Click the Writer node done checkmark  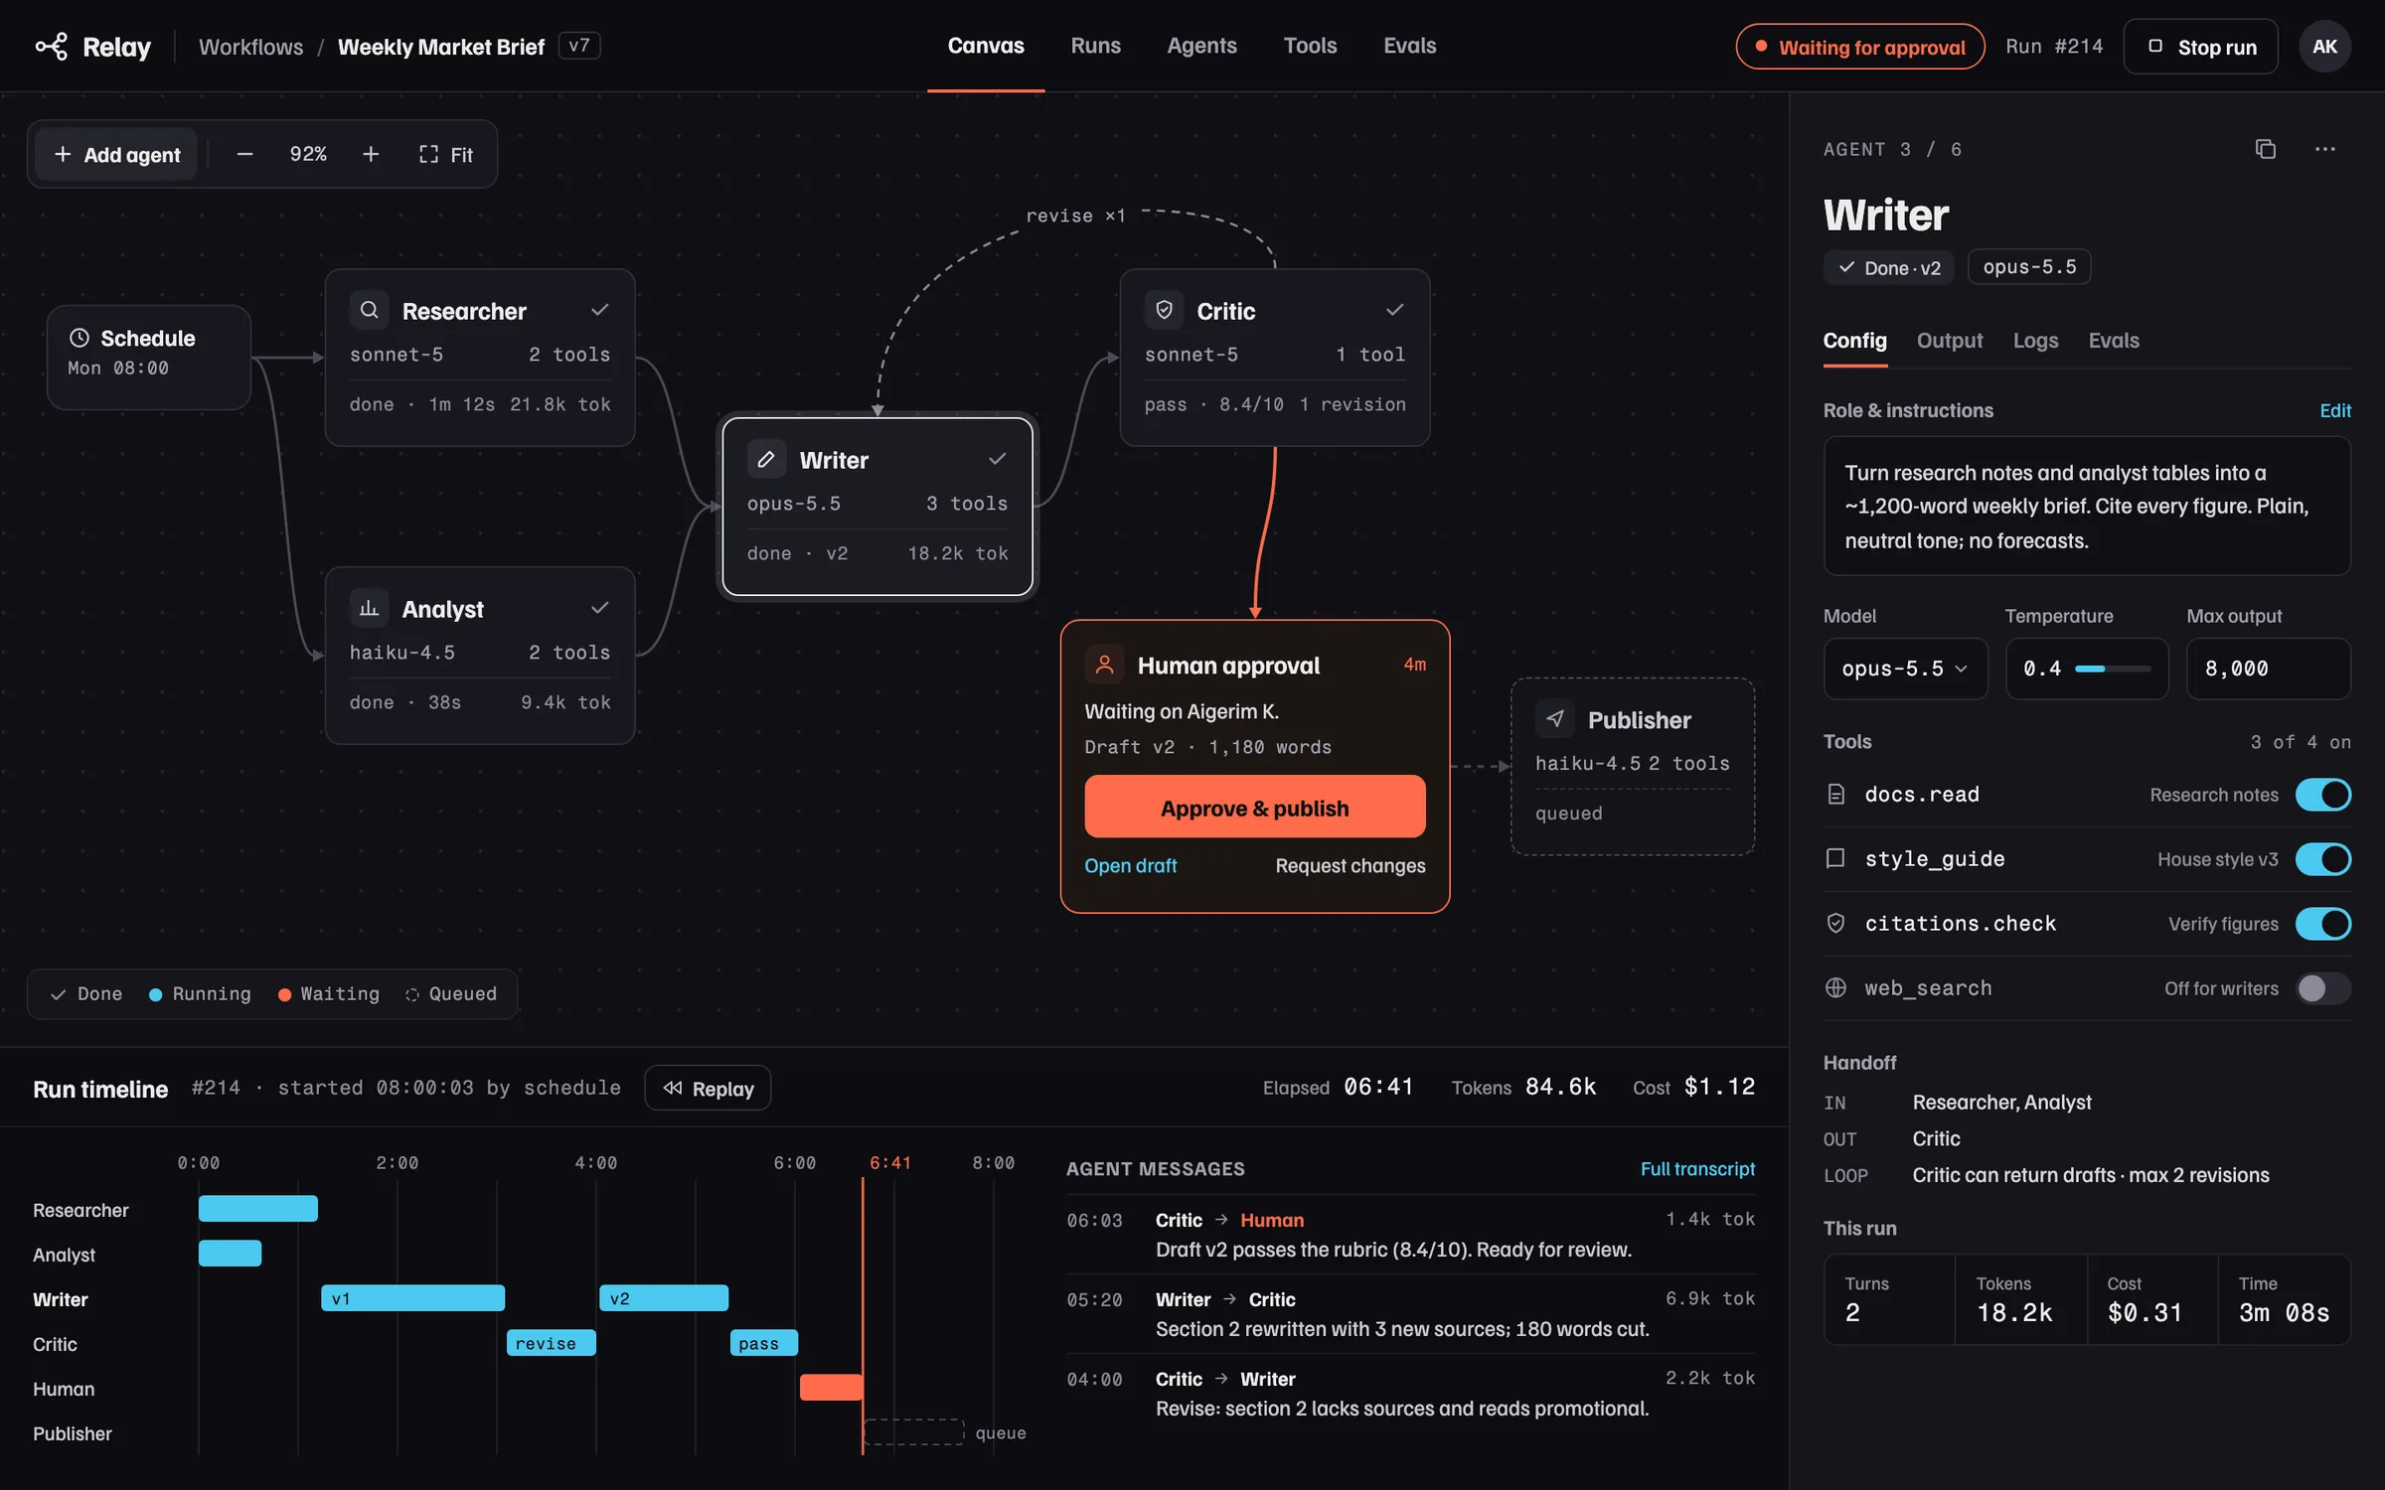pos(997,459)
